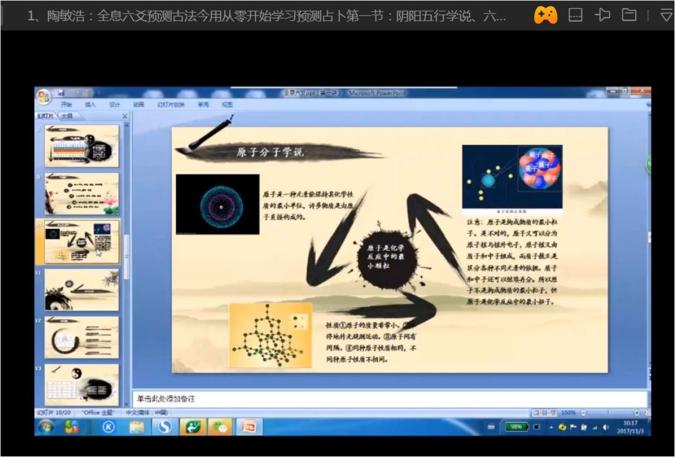675x457 pixels.
Task: Click the 单击此处添加备注 notes field
Action: tap(390, 399)
